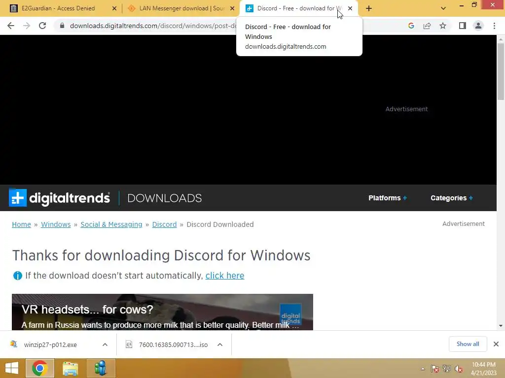Open the Home breadcrumb link

tap(21, 224)
